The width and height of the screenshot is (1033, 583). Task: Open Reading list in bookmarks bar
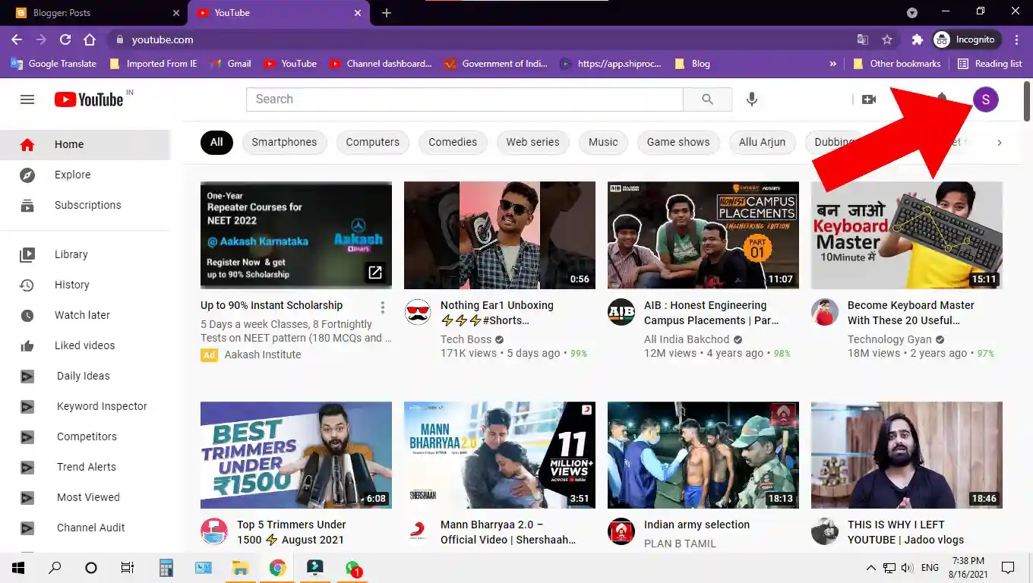tap(990, 64)
